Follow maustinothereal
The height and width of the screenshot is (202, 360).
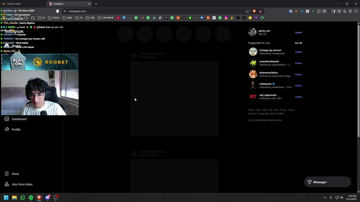pyautogui.click(x=298, y=63)
